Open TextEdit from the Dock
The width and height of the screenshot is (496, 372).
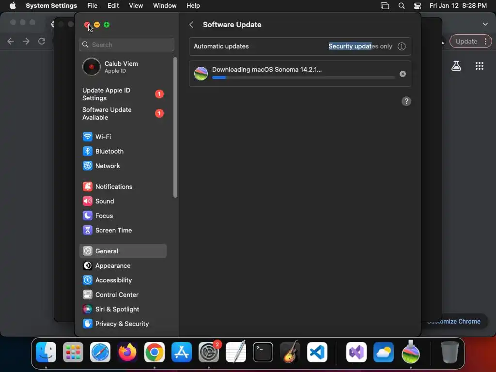point(236,352)
